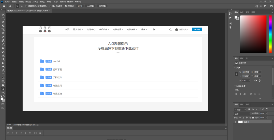
Task: Click the timeline play button
Action: coord(17,133)
